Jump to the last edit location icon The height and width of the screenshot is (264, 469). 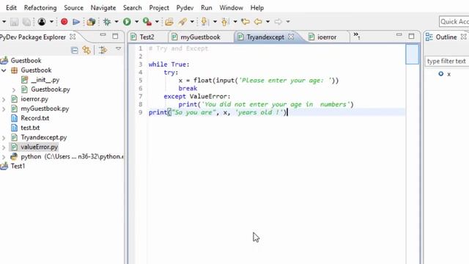pos(245,21)
